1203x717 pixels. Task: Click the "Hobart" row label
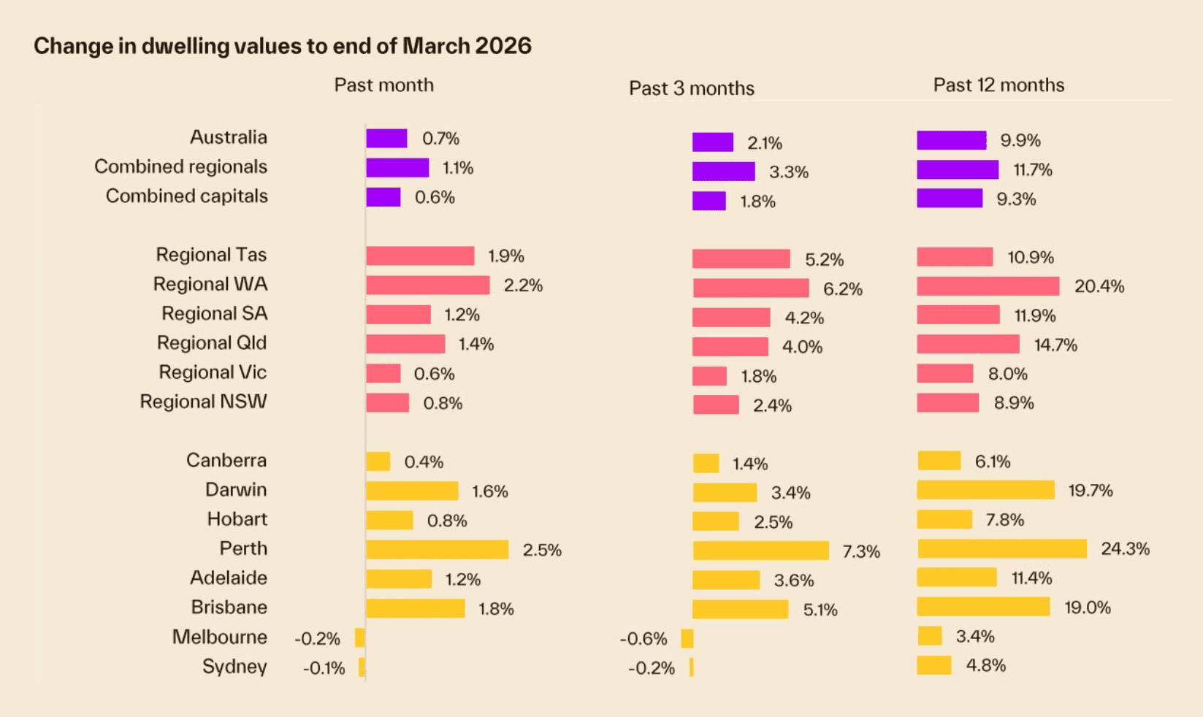click(237, 519)
